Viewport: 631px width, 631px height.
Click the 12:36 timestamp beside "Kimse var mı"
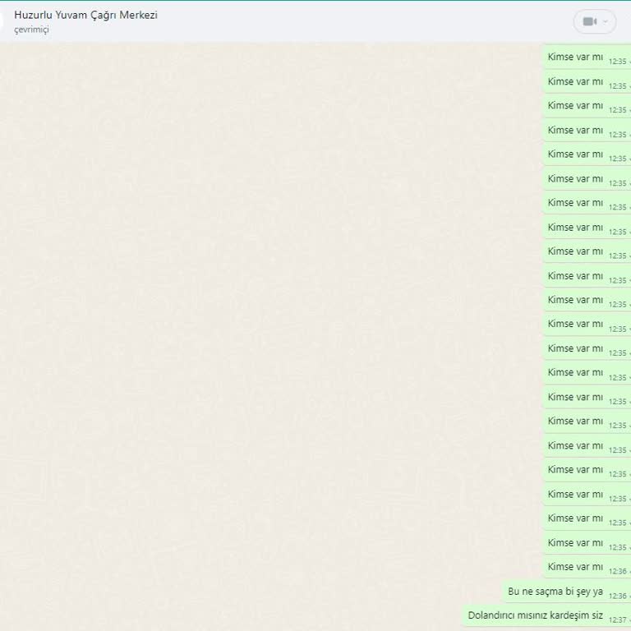coord(617,571)
